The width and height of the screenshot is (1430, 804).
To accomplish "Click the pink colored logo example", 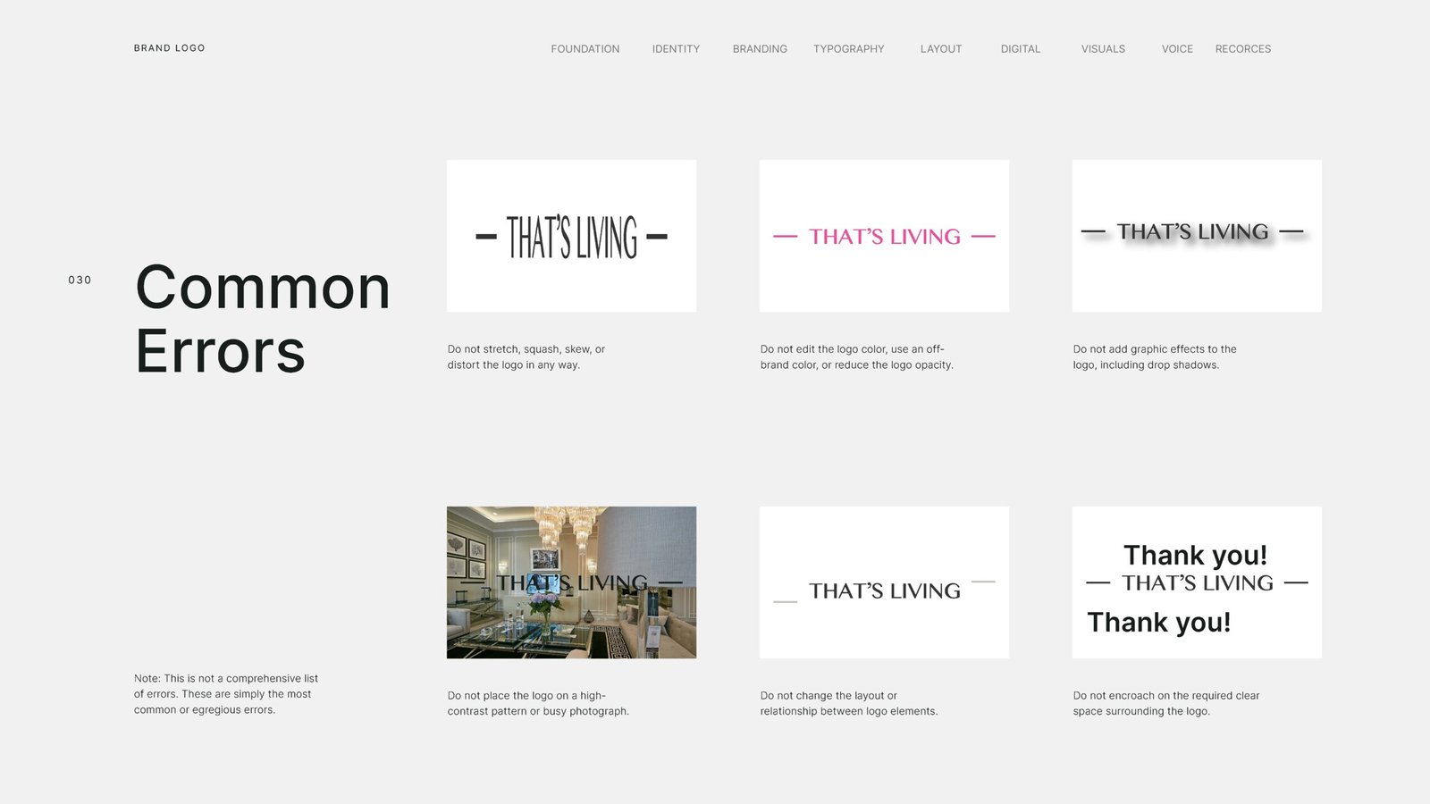I will point(884,236).
